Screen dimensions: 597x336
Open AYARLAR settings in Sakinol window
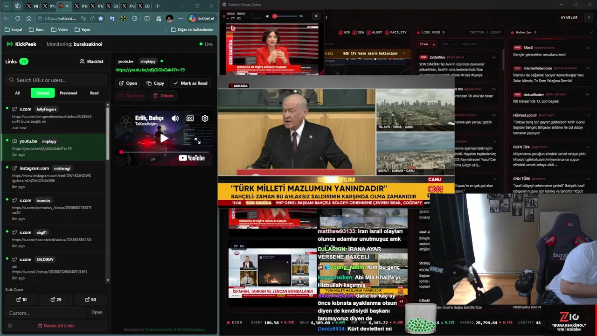click(x=569, y=17)
